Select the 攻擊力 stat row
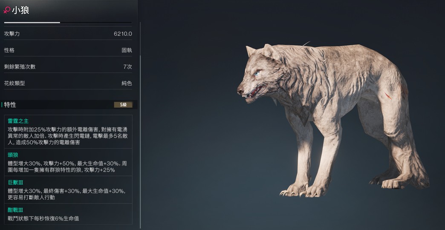 [68, 34]
